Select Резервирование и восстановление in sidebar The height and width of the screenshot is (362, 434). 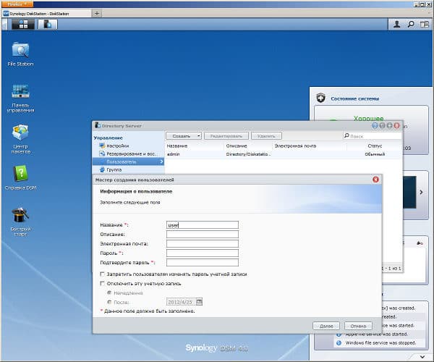[x=128, y=153]
